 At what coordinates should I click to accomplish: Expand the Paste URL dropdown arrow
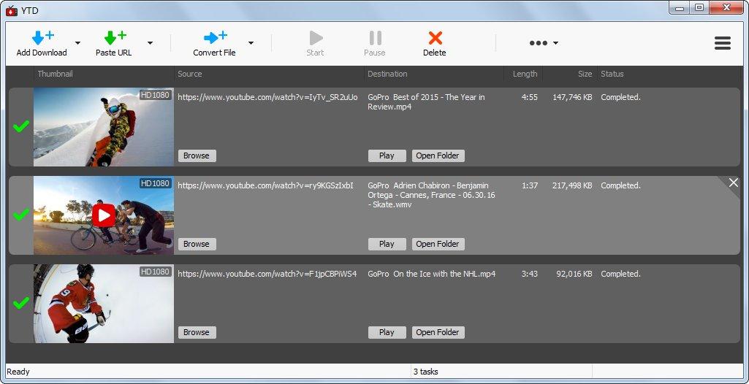tap(150, 43)
